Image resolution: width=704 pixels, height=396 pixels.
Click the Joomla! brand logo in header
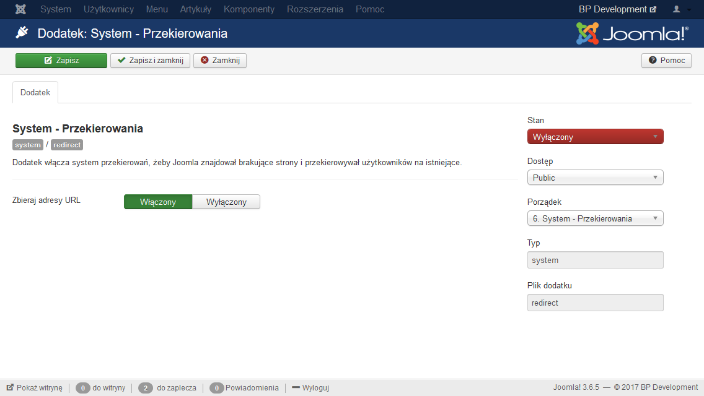click(632, 33)
